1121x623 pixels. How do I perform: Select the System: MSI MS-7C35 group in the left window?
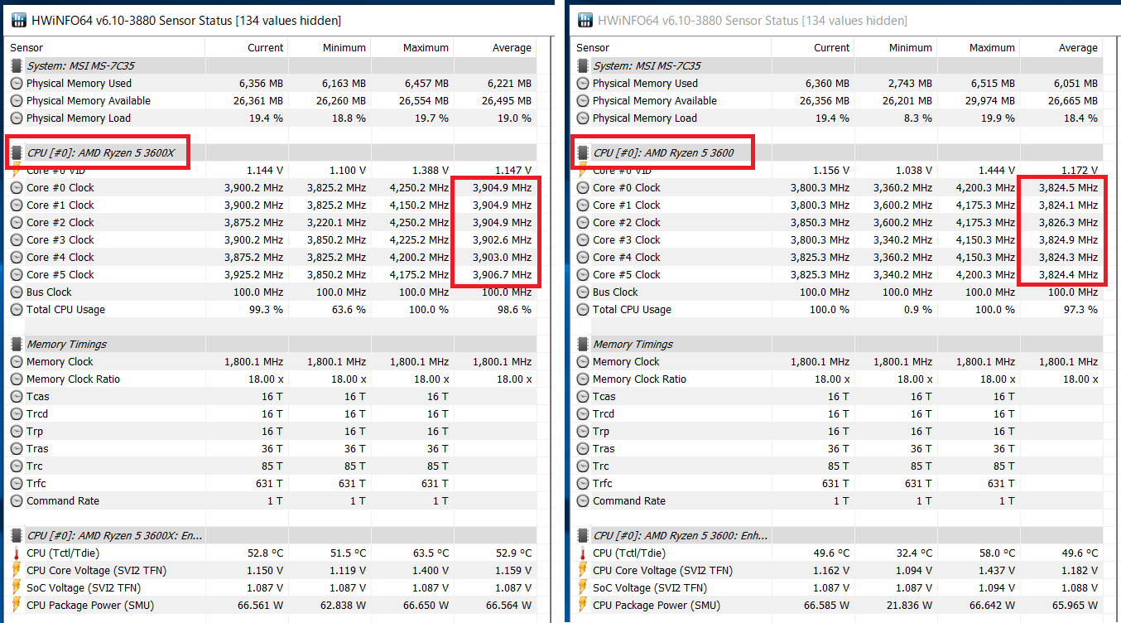point(271,65)
